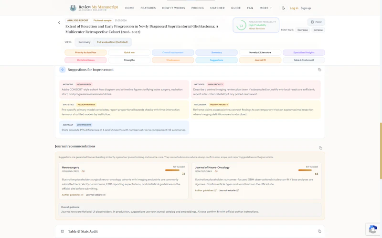Click the ANALYSIS REPORT tag
The image size is (382, 238).
point(78,20)
